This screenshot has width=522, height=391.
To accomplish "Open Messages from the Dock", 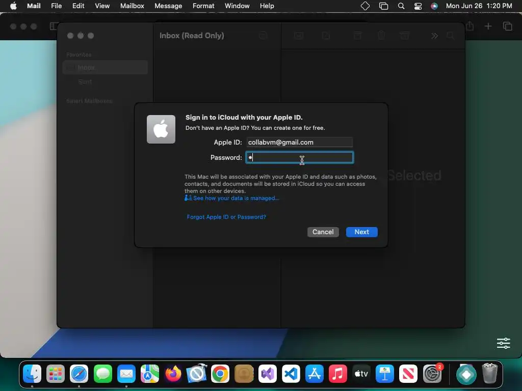I will tap(103, 374).
